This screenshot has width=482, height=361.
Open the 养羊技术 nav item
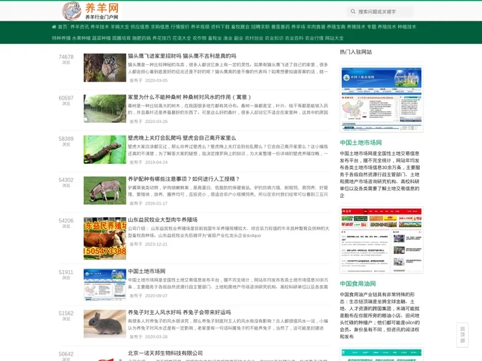(100, 27)
